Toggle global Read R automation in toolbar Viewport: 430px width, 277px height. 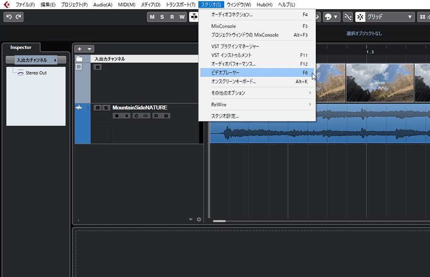172,17
